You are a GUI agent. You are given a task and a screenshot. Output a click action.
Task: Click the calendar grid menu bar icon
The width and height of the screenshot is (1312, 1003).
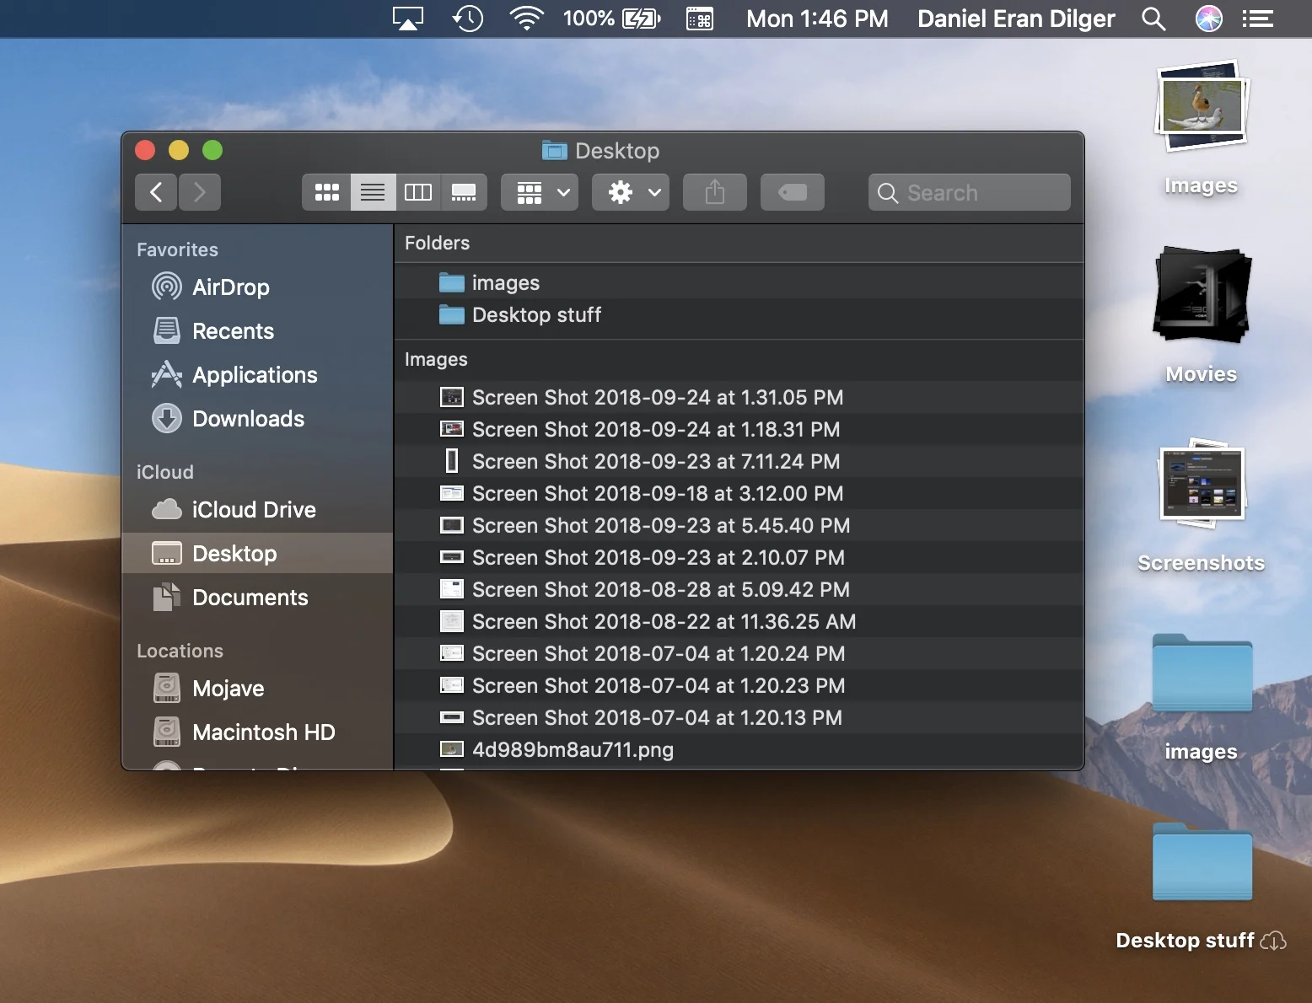click(700, 19)
